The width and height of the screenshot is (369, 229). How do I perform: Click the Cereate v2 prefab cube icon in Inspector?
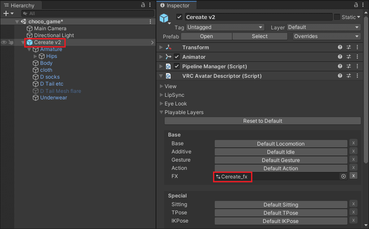pos(164,18)
